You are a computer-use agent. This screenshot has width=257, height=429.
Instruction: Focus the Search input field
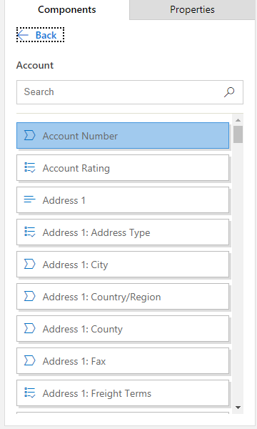tap(130, 92)
